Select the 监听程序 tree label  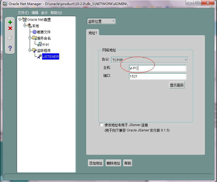[x=44, y=51]
